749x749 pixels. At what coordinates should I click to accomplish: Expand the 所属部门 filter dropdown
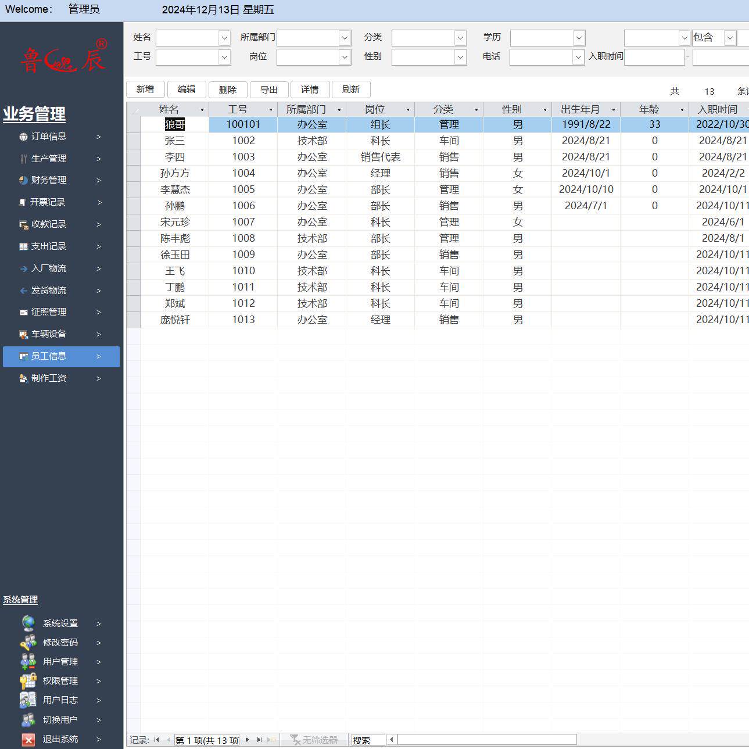click(x=345, y=38)
